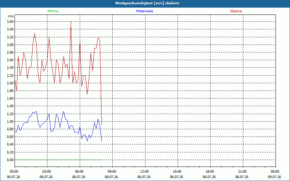Click the m/s unit label on y-axis
Screen dimensions: 290x181
(11, 16)
